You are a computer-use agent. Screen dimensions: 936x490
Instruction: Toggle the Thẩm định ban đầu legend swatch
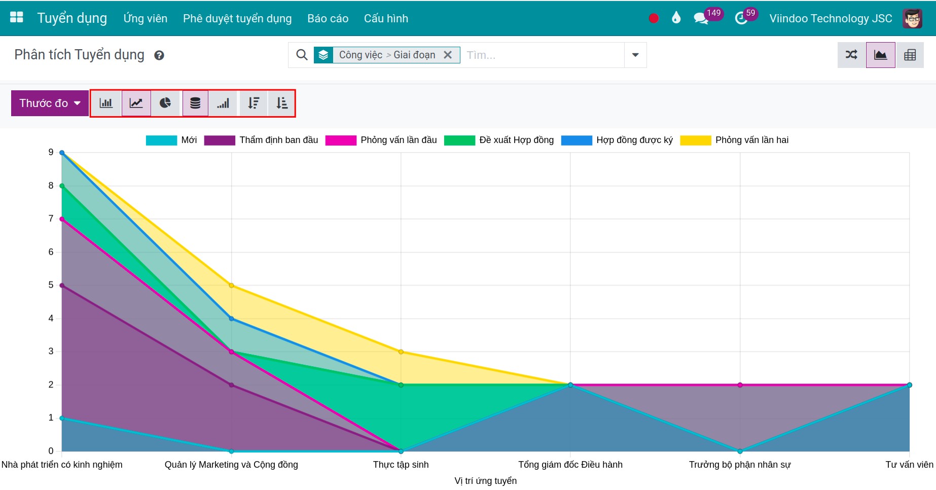220,141
